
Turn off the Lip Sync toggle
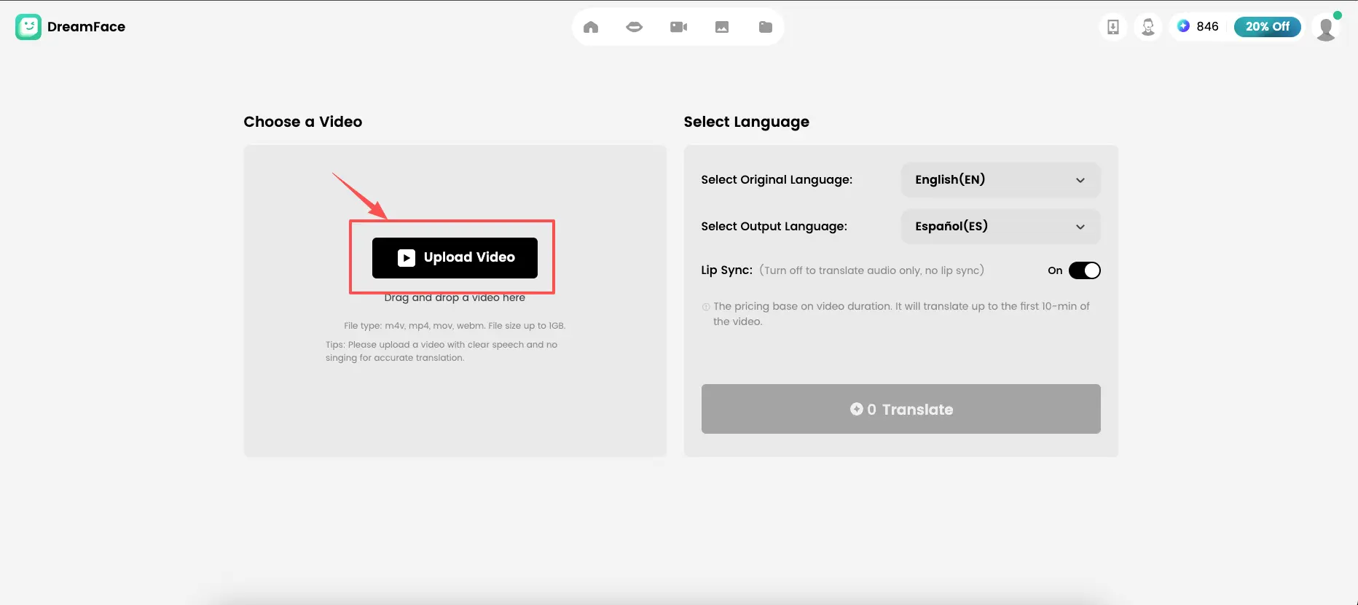click(x=1084, y=270)
